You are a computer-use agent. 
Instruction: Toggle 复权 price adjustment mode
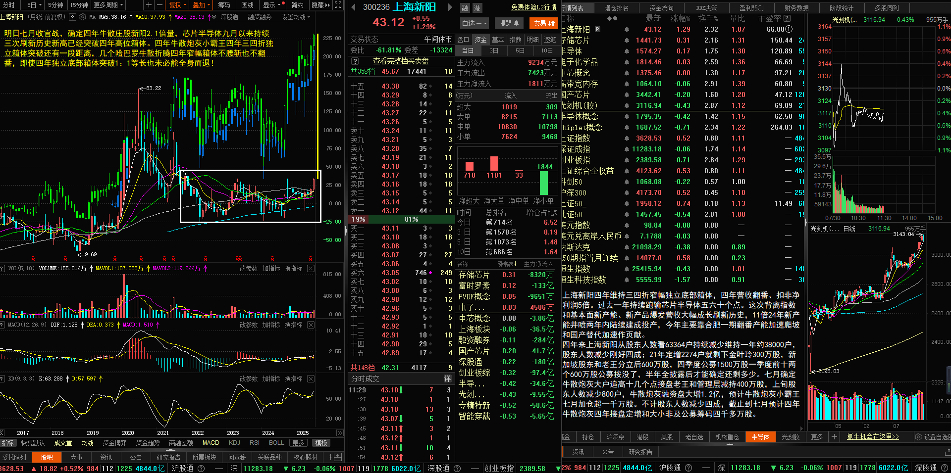pyautogui.click(x=177, y=5)
